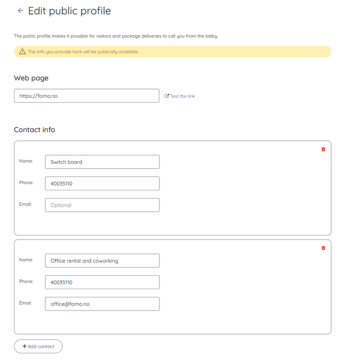Screen dimensions: 347x362
Task: Click the Name label in the Switch board card
Action: tap(26, 161)
